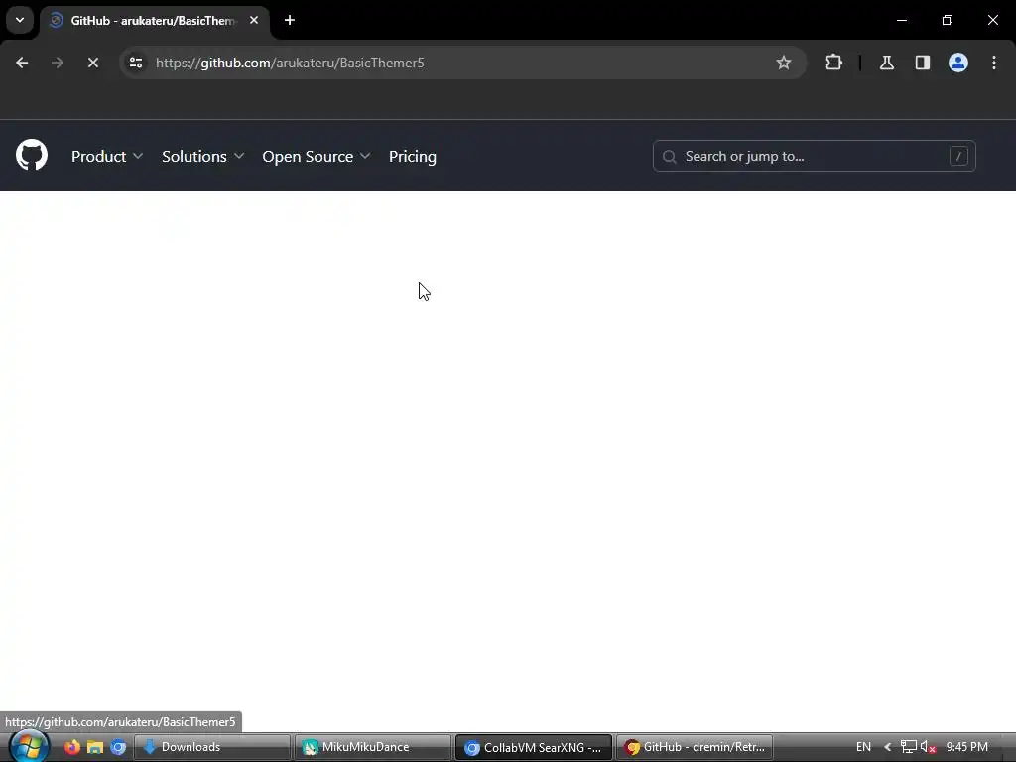
Task: Toggle the browser side panel
Action: pos(922,63)
